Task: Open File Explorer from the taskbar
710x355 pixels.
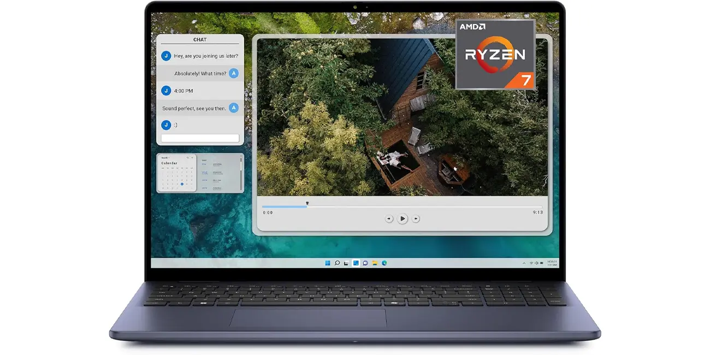Action: pos(375,263)
